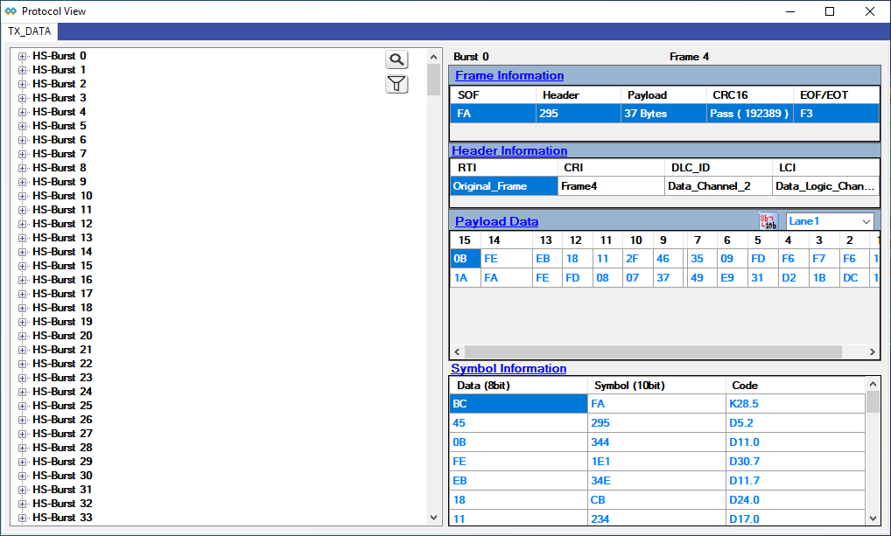This screenshot has width=891, height=536.
Task: Open the Payload Data heading link
Action: pos(496,222)
